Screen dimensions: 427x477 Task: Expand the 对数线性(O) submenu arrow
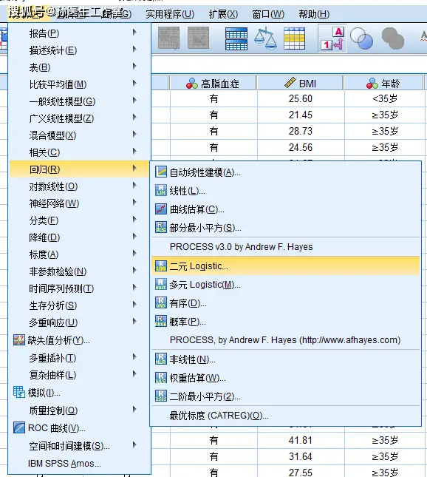pos(134,186)
